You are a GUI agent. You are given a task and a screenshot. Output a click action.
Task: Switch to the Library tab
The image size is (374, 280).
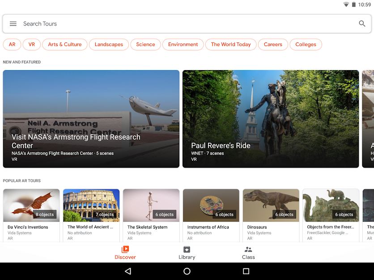tap(187, 253)
